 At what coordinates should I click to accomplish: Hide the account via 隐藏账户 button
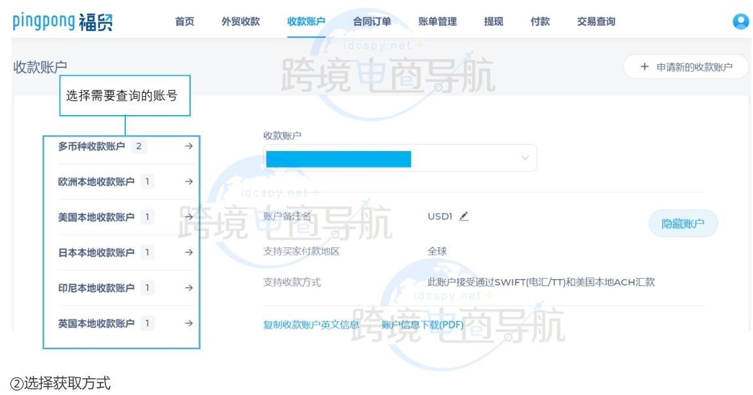pyautogui.click(x=684, y=223)
